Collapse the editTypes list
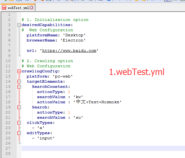 click(19, 133)
